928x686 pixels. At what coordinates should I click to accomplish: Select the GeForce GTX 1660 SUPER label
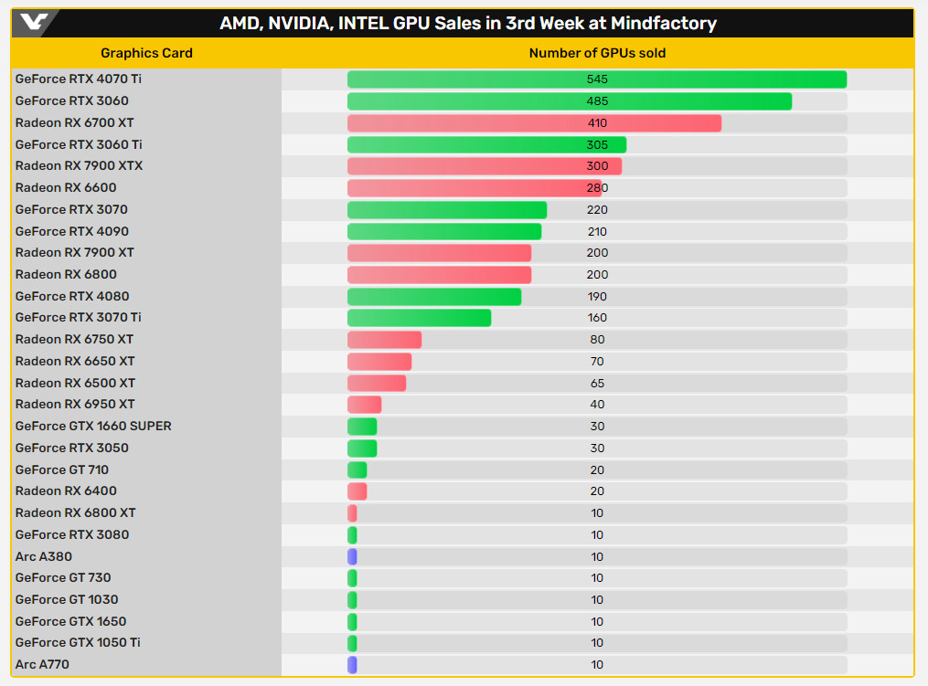(x=93, y=427)
